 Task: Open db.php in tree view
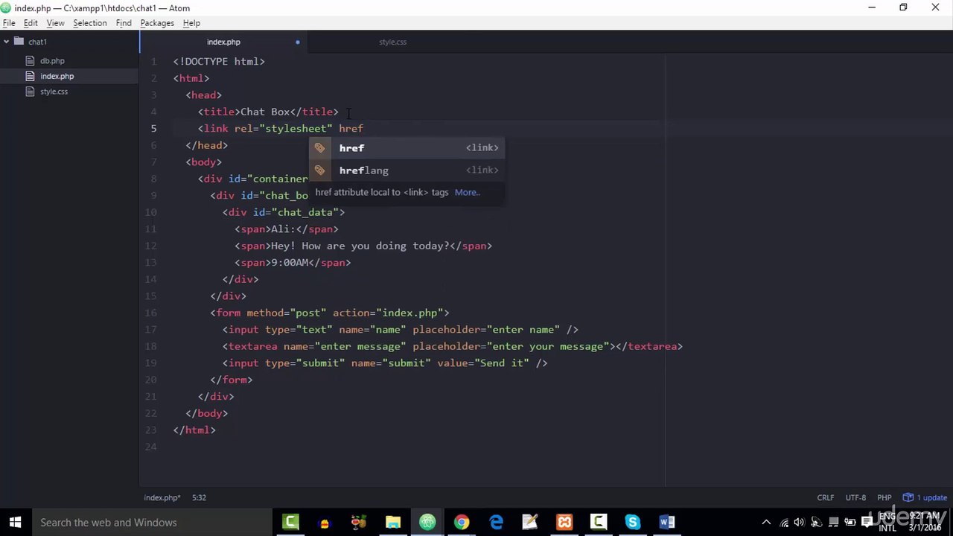point(52,61)
